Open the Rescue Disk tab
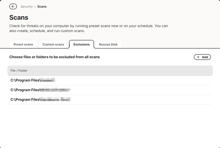This screenshot has height=148, width=220. [x=108, y=44]
